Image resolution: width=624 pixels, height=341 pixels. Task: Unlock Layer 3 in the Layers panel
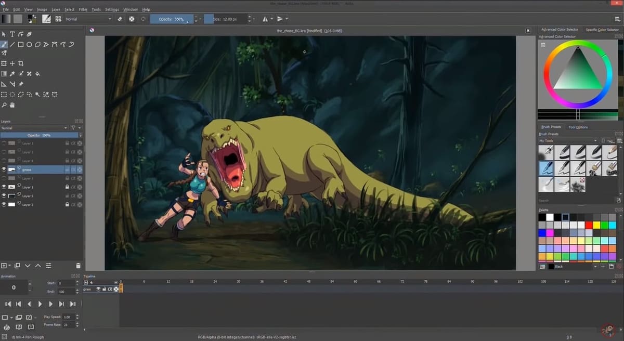(68, 204)
